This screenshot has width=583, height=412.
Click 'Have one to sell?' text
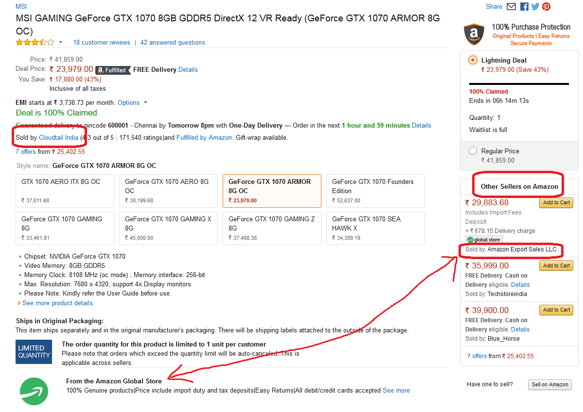490,384
